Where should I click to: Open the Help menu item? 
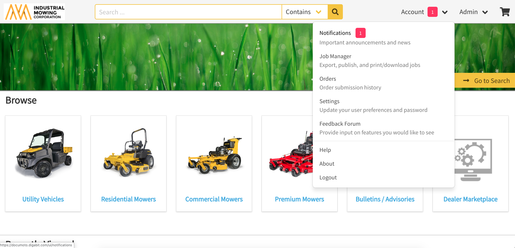pyautogui.click(x=325, y=150)
